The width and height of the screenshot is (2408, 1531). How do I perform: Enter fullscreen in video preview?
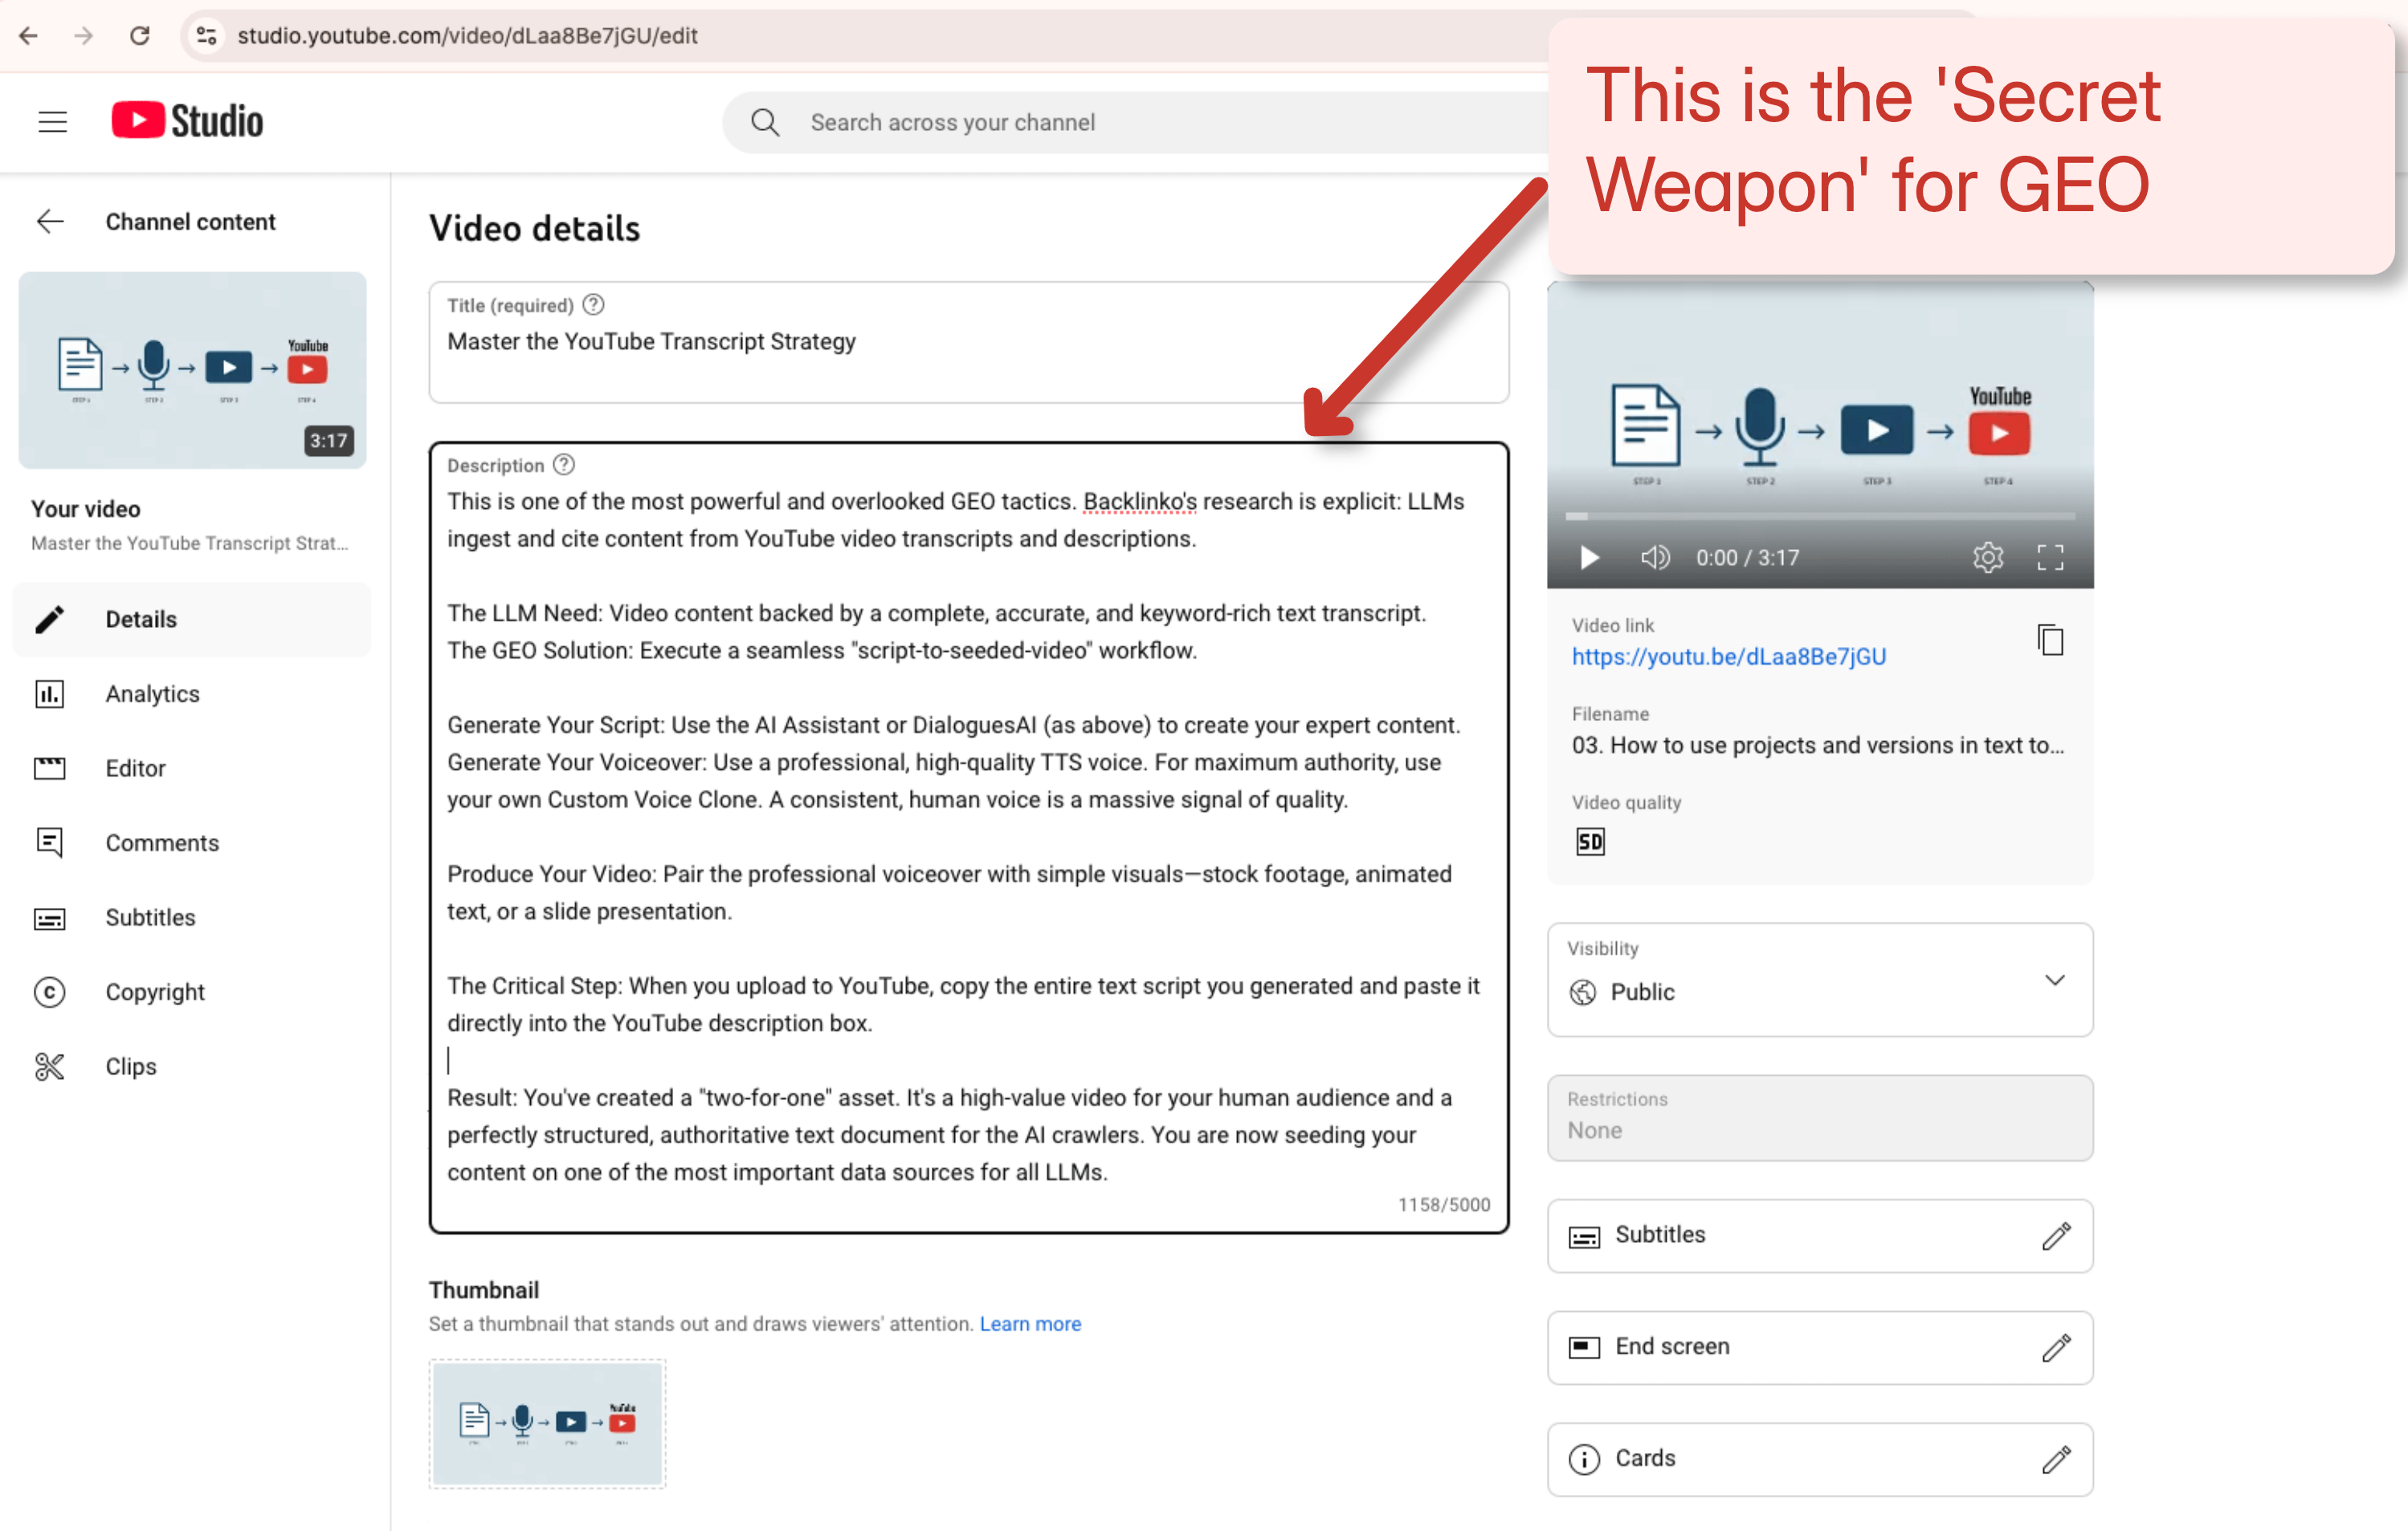pyautogui.click(x=2050, y=558)
